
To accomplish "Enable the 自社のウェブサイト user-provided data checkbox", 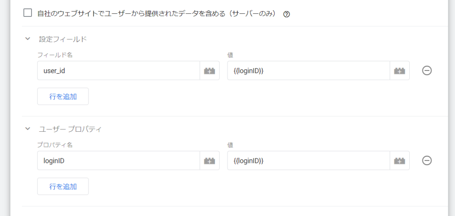I will pyautogui.click(x=28, y=13).
